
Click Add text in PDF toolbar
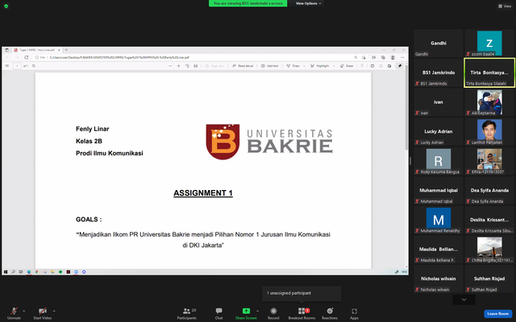(270, 66)
